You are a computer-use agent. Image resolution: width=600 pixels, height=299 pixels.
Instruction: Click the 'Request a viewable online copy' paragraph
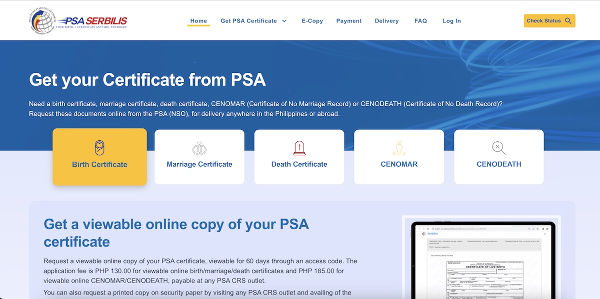[x=200, y=271]
